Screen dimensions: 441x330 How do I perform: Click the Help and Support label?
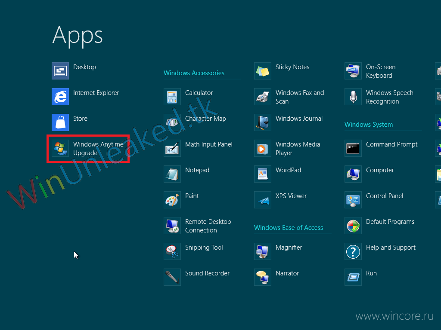coord(391,247)
